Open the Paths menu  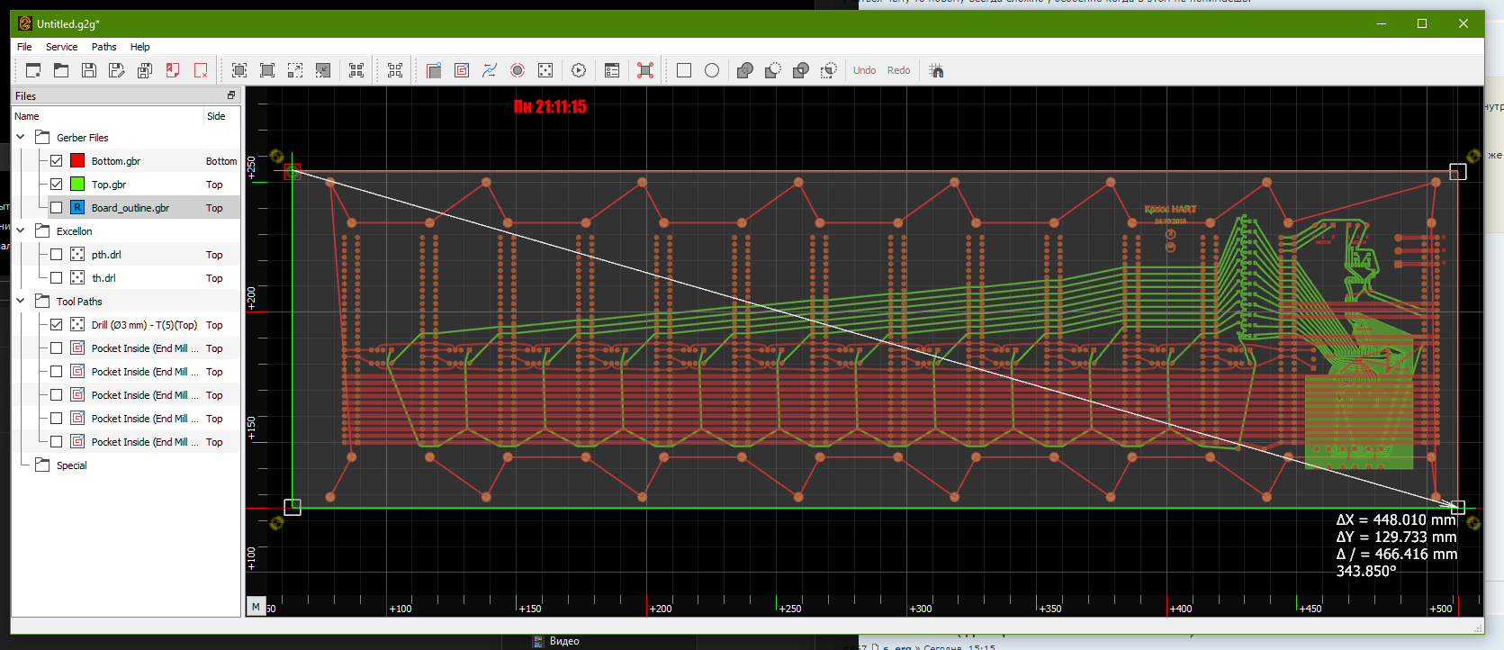(x=104, y=47)
